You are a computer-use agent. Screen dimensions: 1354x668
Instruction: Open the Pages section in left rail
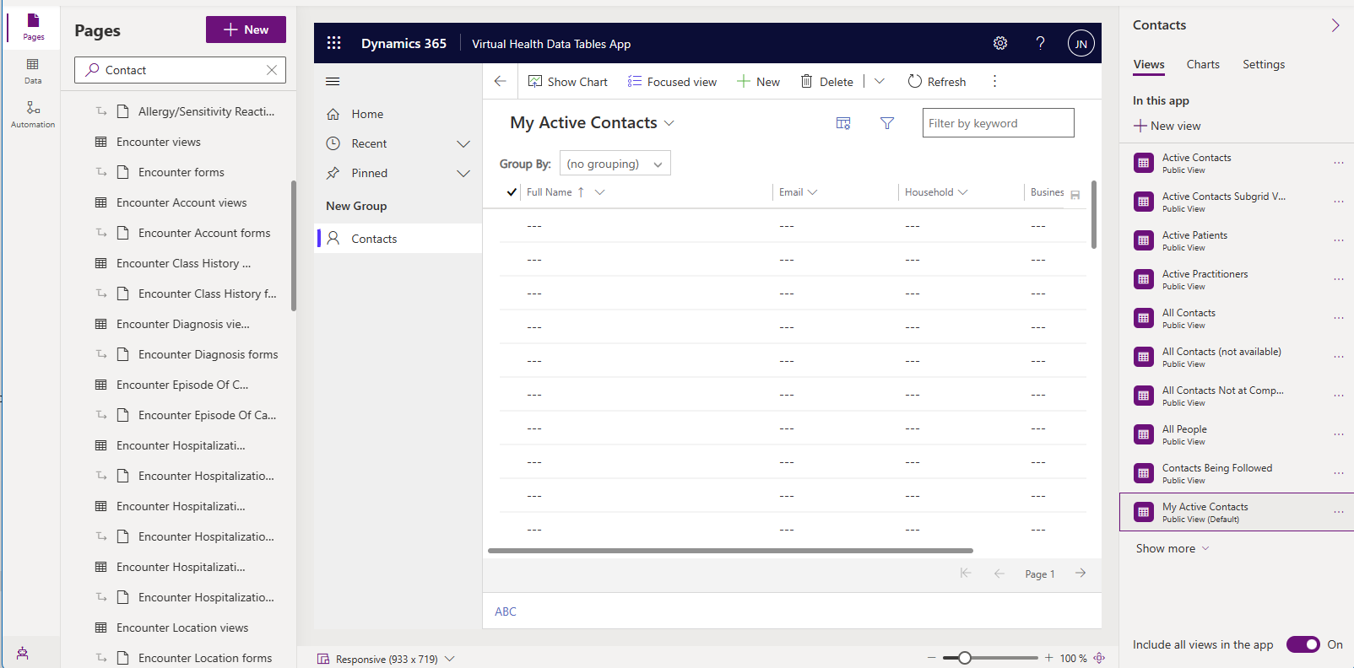tap(33, 25)
